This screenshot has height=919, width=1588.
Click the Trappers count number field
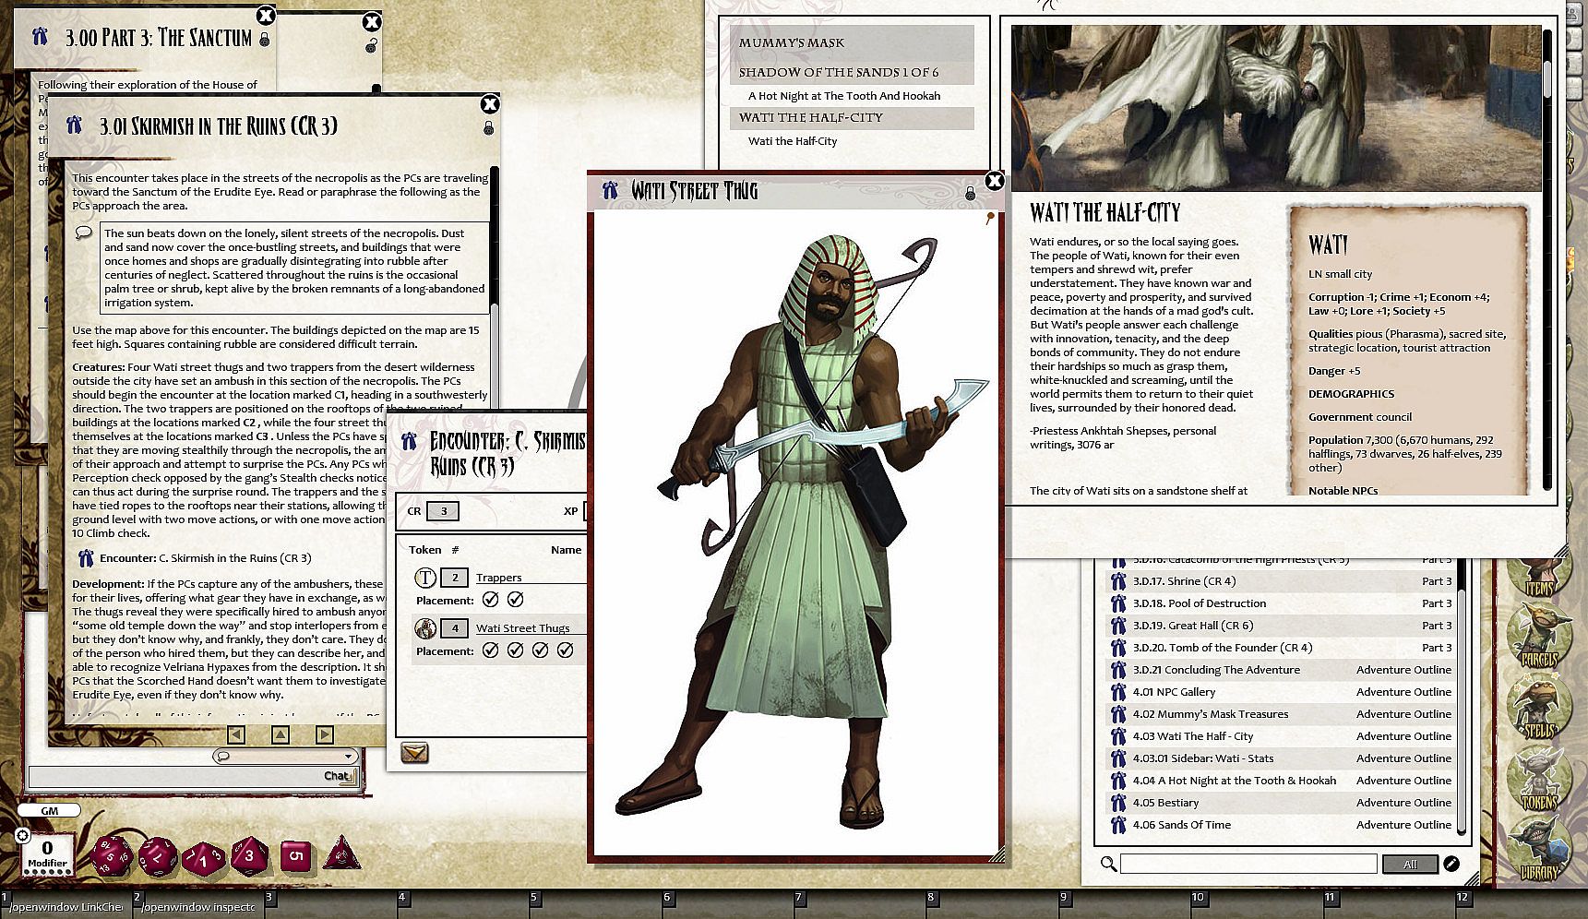(x=454, y=578)
